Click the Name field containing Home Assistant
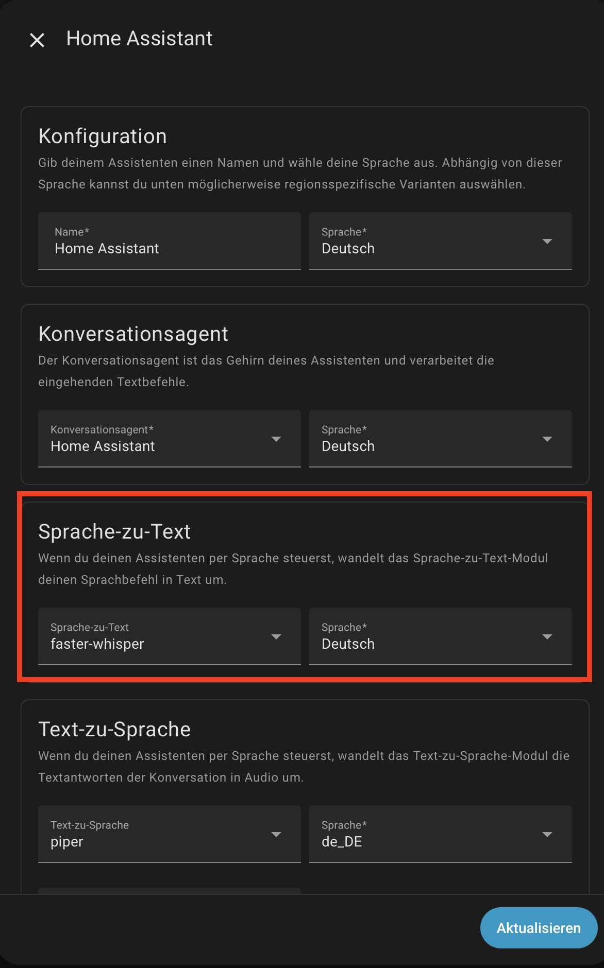This screenshot has width=604, height=968. click(x=170, y=241)
